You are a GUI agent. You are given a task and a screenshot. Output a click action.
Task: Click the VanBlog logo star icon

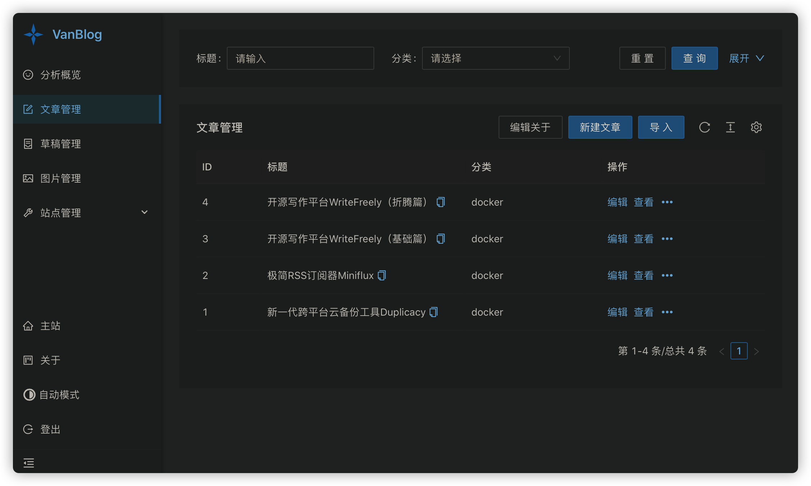(x=33, y=35)
